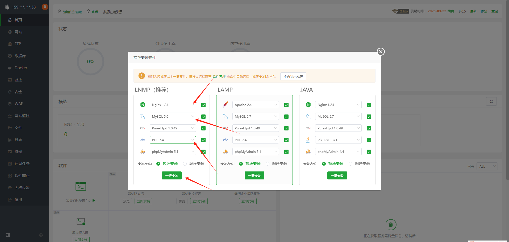Open the LNMP MySQL 5.6 version dropdown
509x242 pixels.
tap(173, 116)
